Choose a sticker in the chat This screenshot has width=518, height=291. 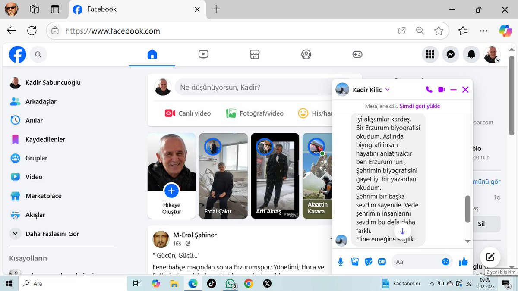[368, 261]
